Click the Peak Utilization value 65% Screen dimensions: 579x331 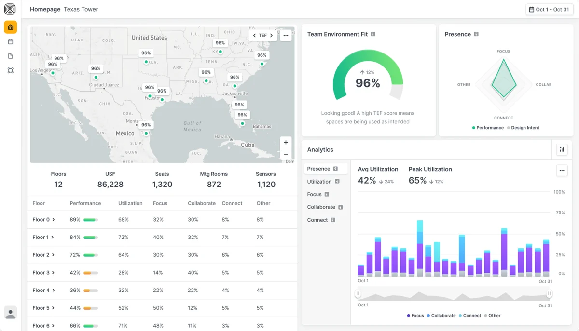point(417,181)
